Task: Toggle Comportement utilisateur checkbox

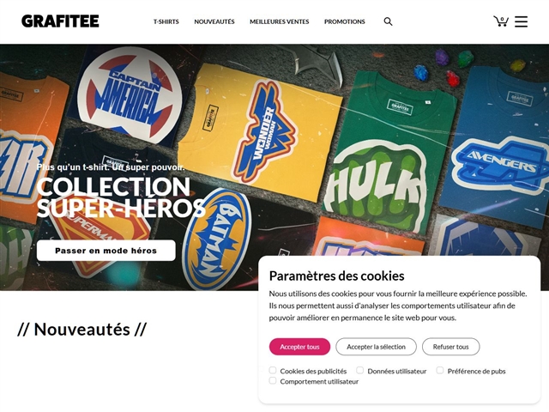Action: point(273,381)
